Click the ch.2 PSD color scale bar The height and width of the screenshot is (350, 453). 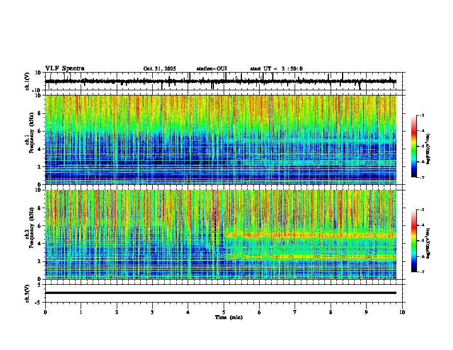point(414,241)
